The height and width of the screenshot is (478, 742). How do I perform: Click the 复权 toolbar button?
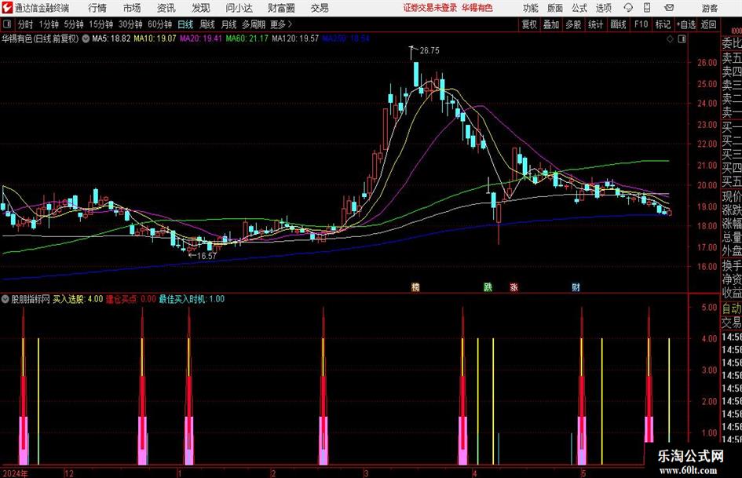coord(529,24)
